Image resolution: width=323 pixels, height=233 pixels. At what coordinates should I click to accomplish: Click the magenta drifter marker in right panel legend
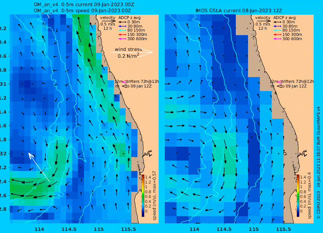[279, 82]
